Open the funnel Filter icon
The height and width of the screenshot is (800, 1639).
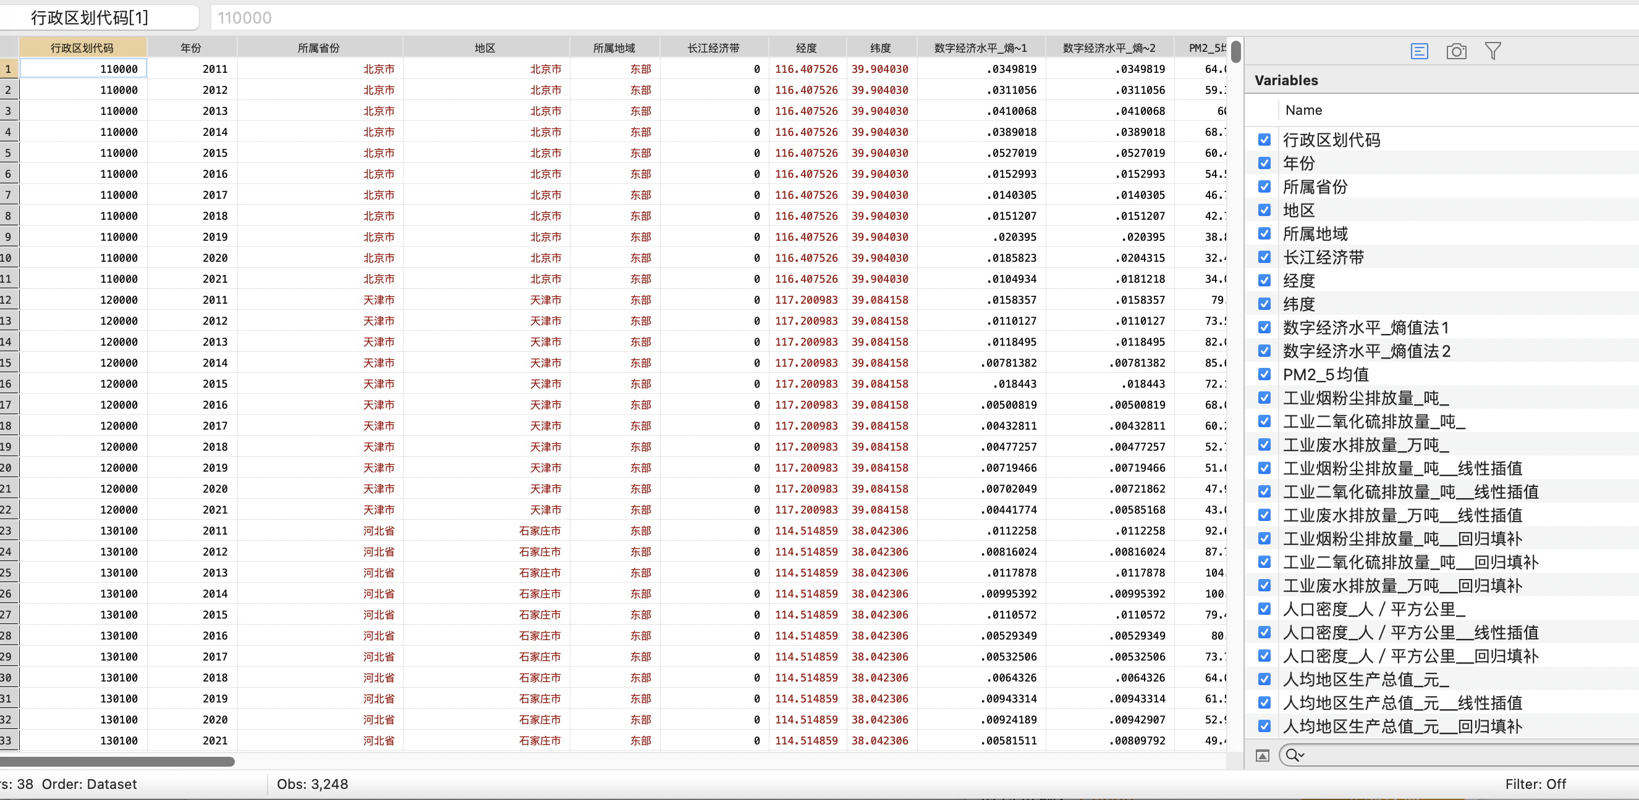[x=1493, y=51]
